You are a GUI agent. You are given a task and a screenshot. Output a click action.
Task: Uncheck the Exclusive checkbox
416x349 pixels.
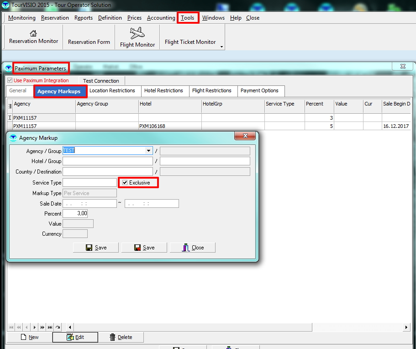point(125,183)
